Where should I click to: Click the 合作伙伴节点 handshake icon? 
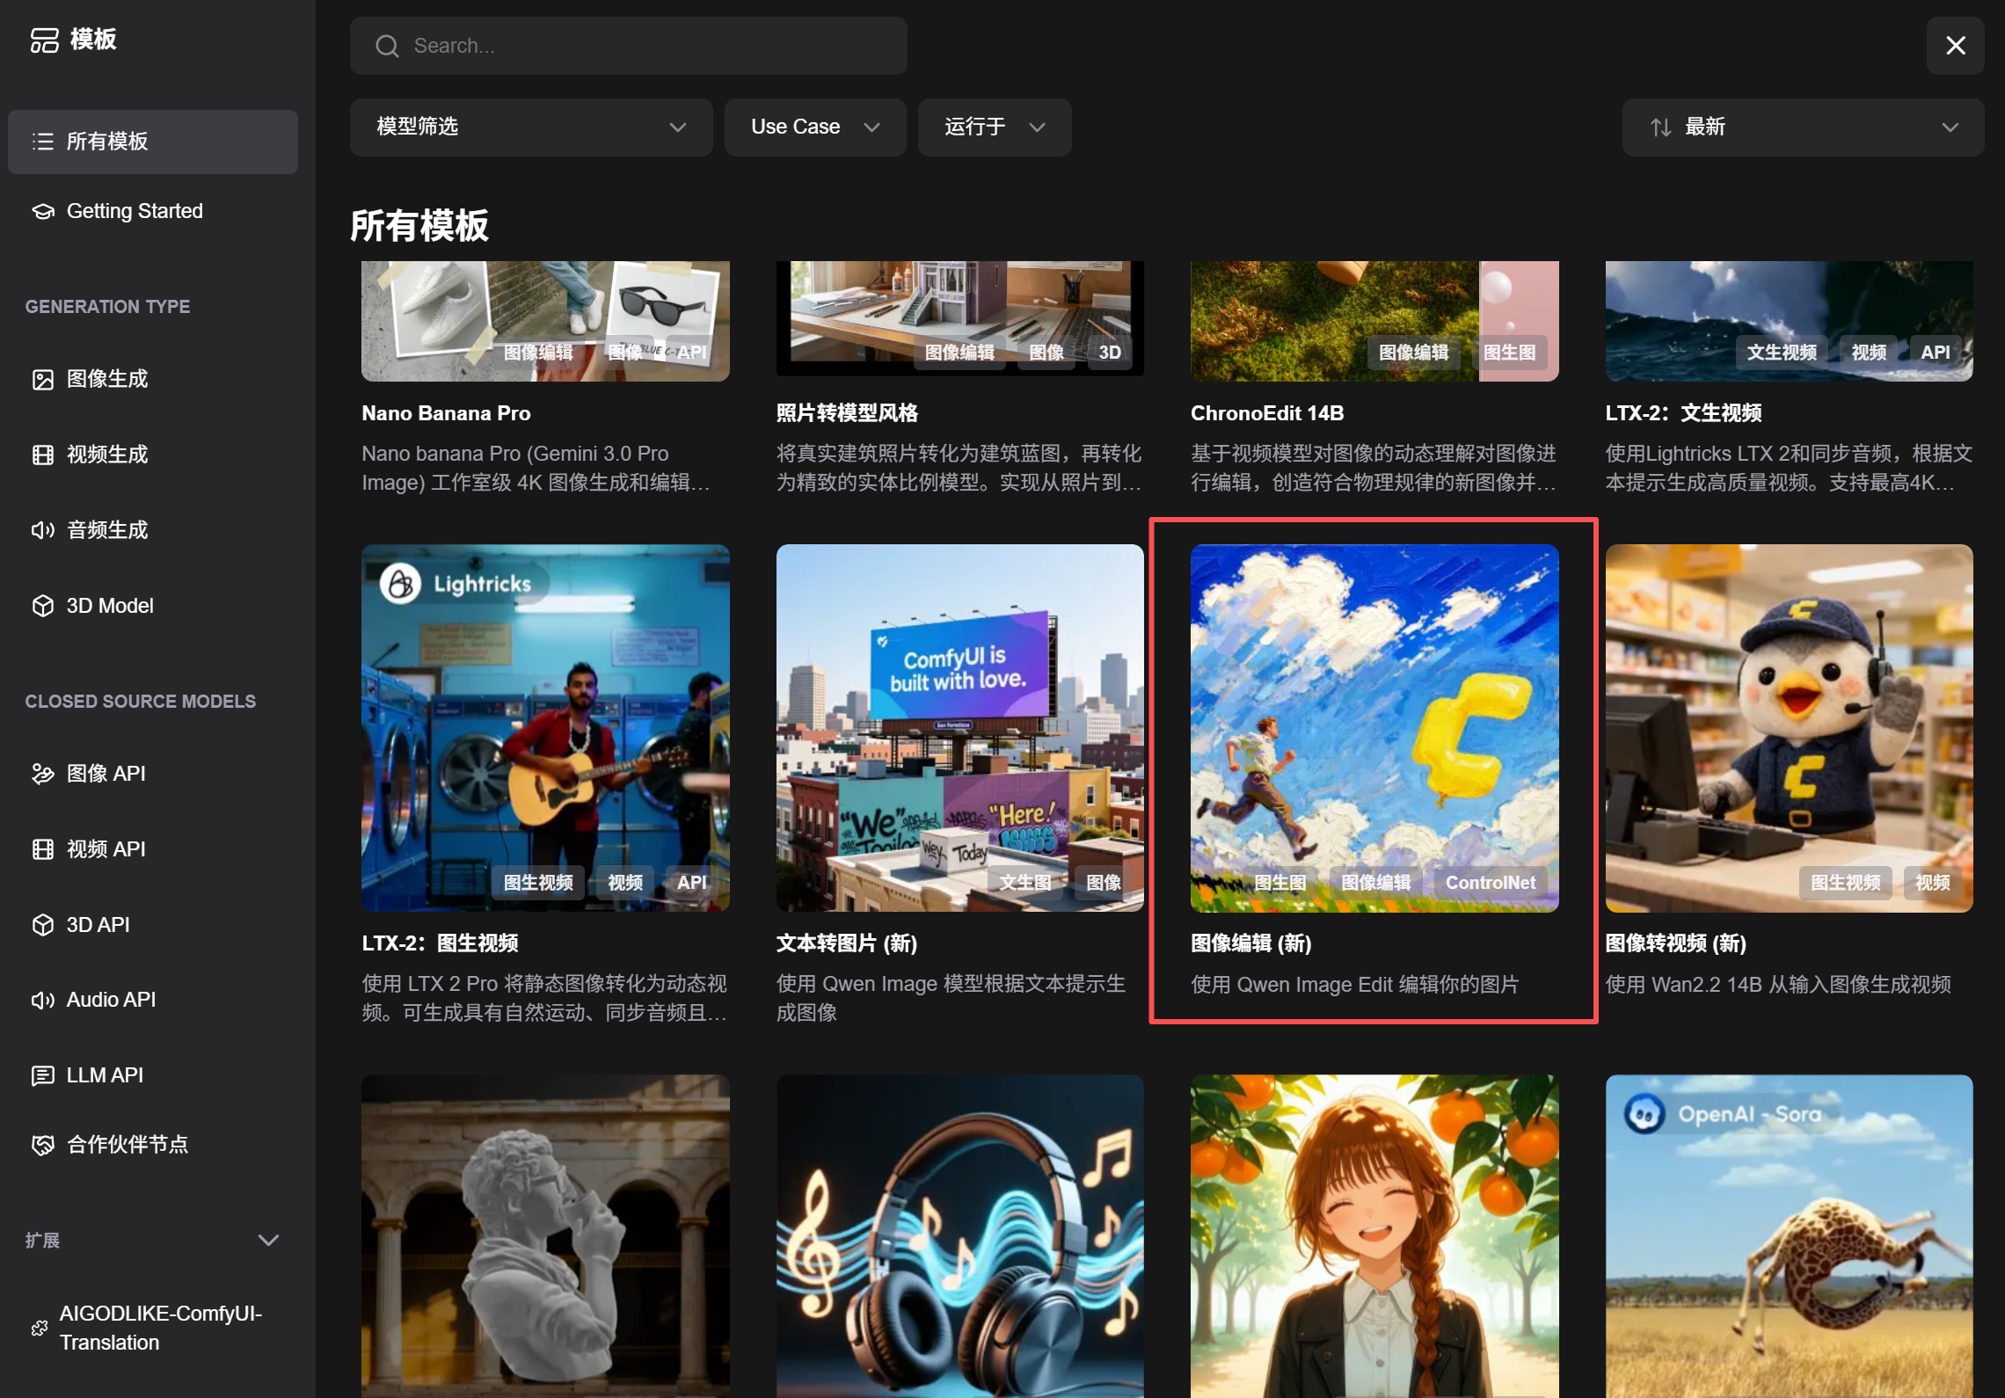pyautogui.click(x=42, y=1145)
